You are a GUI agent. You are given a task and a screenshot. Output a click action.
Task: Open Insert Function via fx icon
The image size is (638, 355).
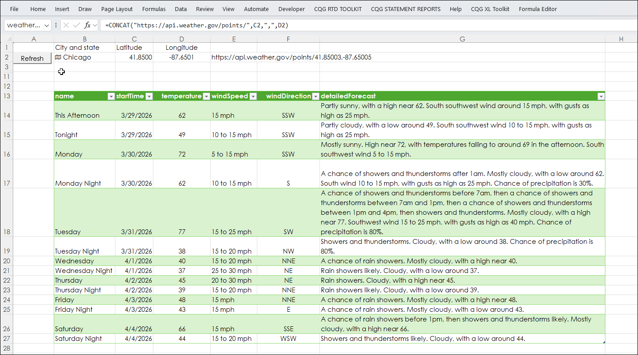88,25
